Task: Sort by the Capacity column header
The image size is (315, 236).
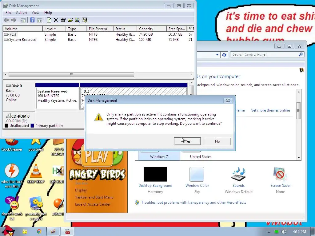Action: point(152,29)
